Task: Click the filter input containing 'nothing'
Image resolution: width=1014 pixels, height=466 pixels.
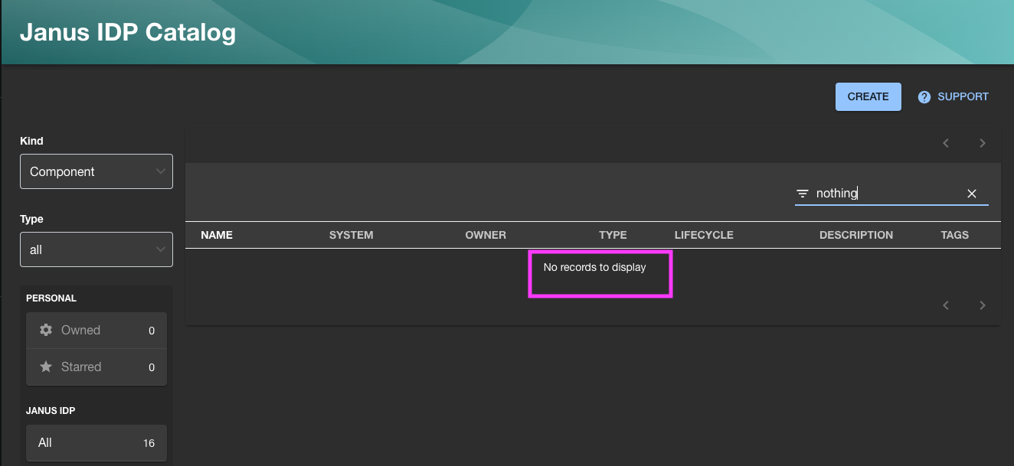Action: pos(886,194)
